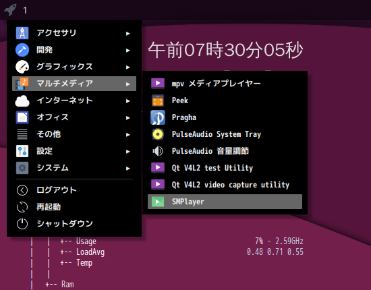The image size is (371, 290).
Task: Click the 午前07時30分05秒 desktop clock
Action: (x=225, y=50)
